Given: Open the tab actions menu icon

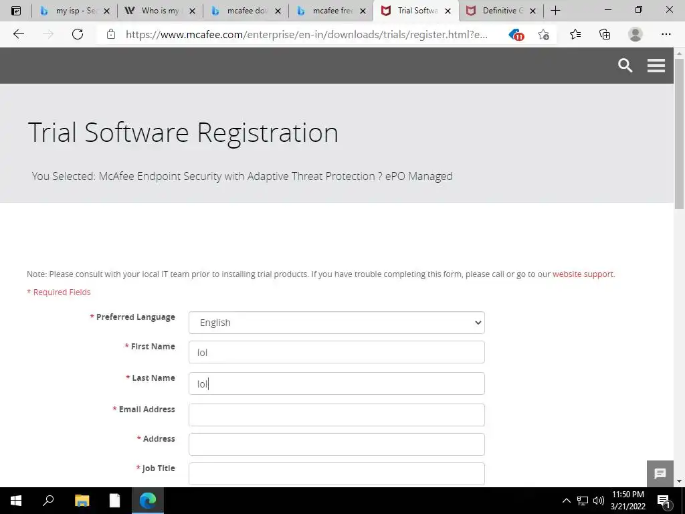Looking at the screenshot, I should point(16,11).
